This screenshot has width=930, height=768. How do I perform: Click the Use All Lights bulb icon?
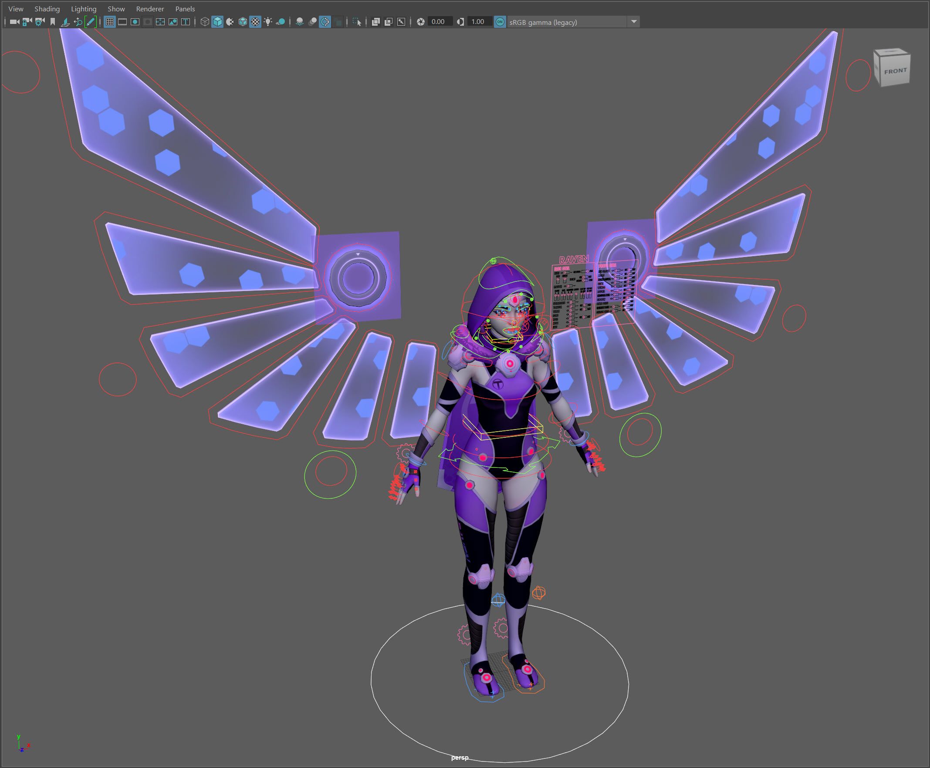click(268, 22)
